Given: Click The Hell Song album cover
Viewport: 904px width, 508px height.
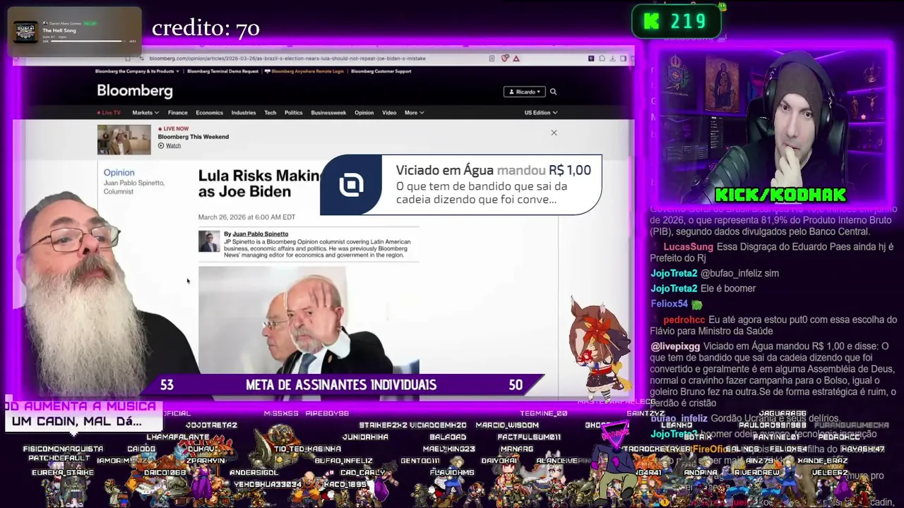Looking at the screenshot, I should click(x=25, y=31).
